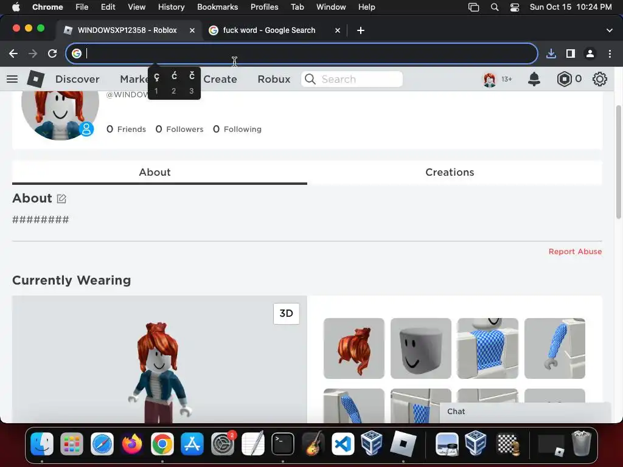623x467 pixels.
Task: Open System Settings from the Dock
Action: pos(223,443)
